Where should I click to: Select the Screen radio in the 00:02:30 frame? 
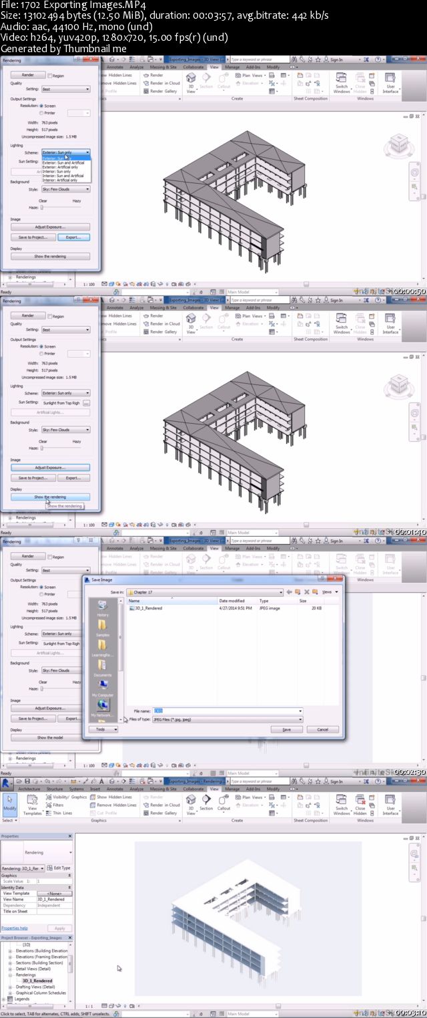tap(41, 587)
